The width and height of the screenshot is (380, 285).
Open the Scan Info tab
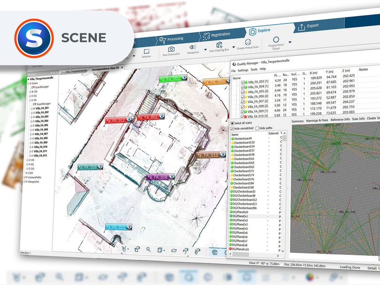click(358, 119)
